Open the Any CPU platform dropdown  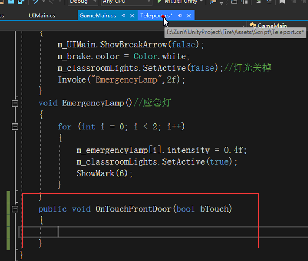(x=126, y=2)
